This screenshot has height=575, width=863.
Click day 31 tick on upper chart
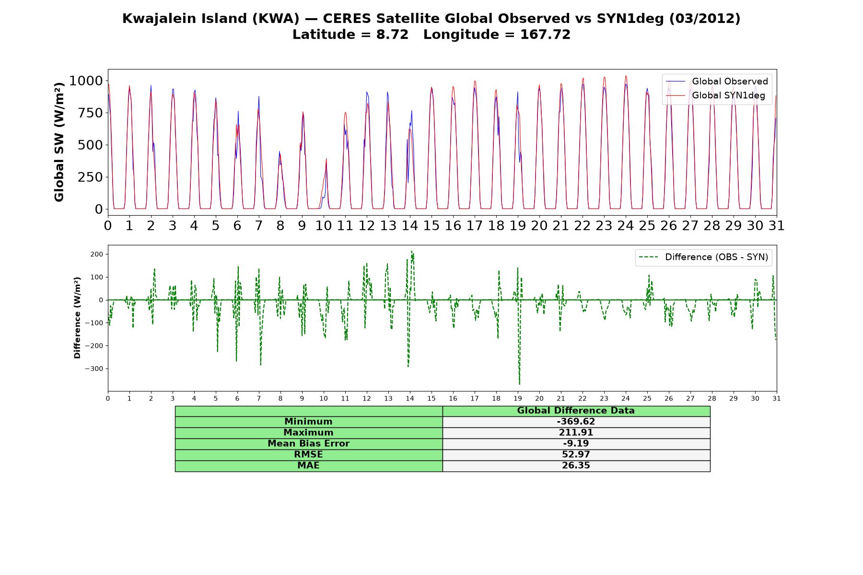pos(777,226)
